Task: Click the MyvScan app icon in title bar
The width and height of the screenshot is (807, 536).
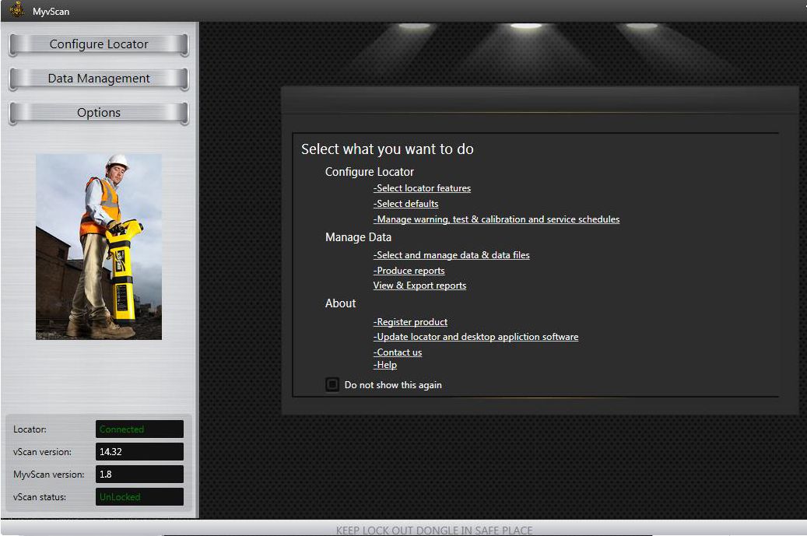Action: coord(16,10)
